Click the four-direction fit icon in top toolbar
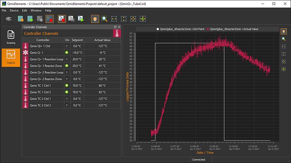Viewport: 291px width, 163px height. click(133, 19)
